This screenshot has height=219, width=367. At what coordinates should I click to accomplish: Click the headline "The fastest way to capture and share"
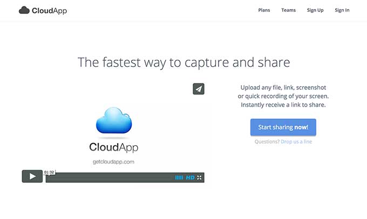(183, 62)
